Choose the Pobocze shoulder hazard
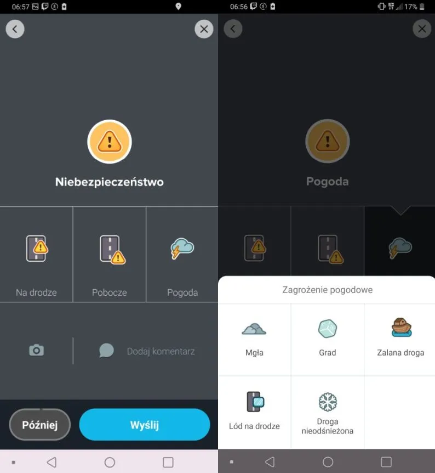The image size is (435, 473). [x=110, y=254]
